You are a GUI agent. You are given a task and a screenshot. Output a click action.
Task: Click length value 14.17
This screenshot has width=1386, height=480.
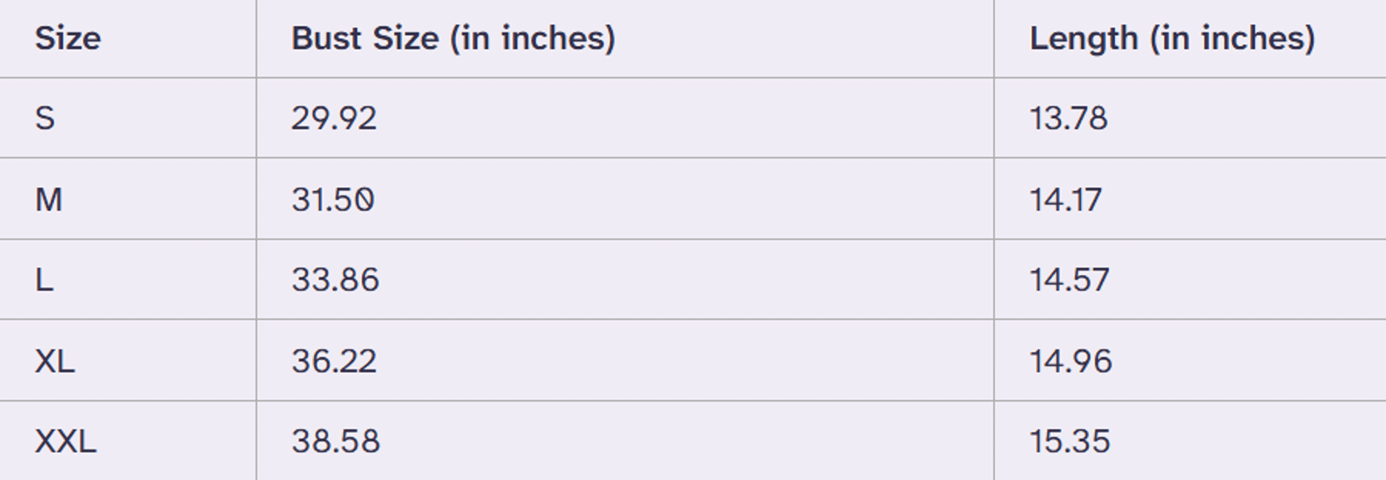coord(1066,199)
